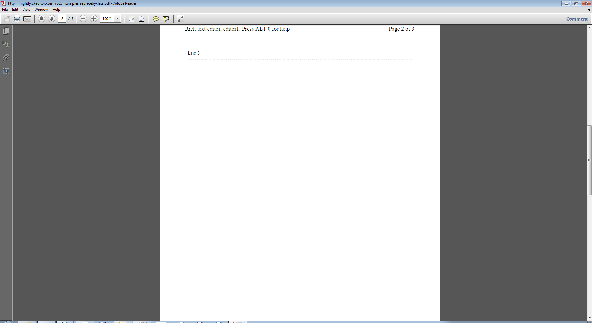The width and height of the screenshot is (592, 323).
Task: Click the Send email envelope icon
Action: tap(27, 19)
